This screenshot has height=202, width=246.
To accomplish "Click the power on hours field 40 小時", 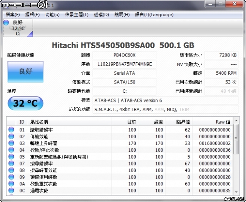I will point(221,91).
